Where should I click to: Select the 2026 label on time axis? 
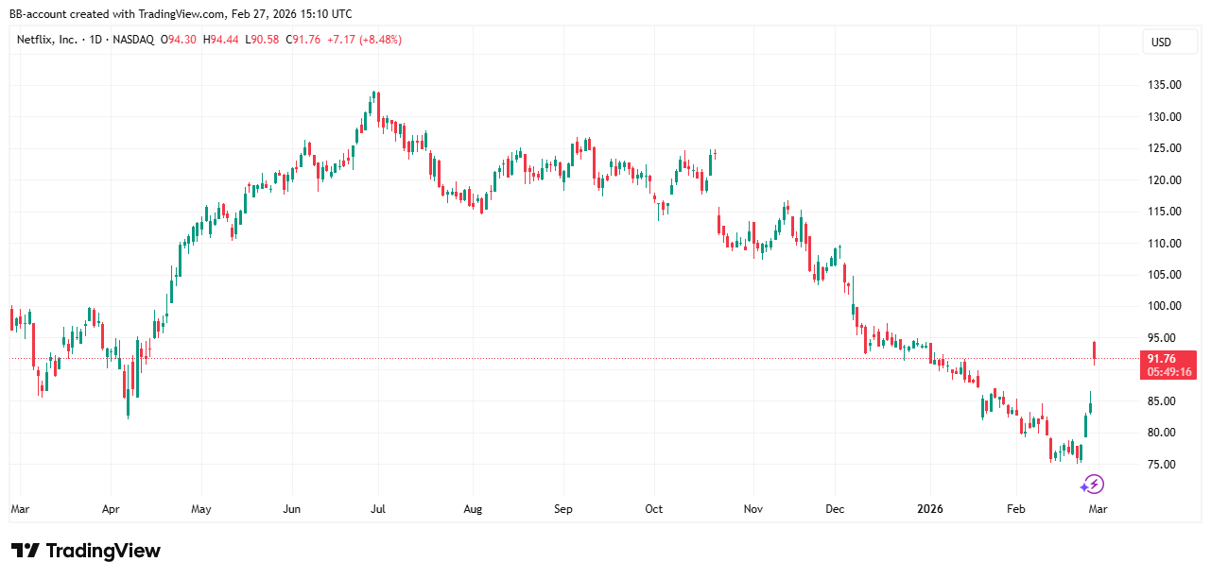(x=931, y=509)
